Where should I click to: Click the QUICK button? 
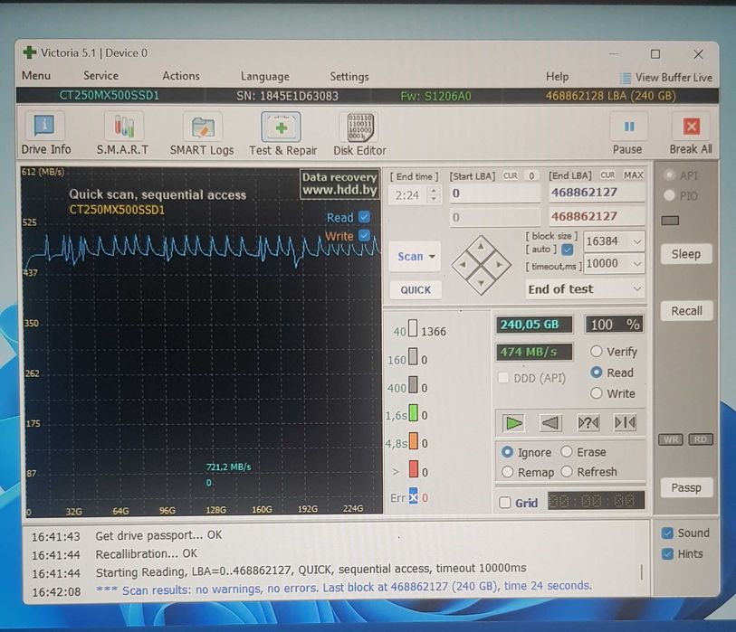416,289
